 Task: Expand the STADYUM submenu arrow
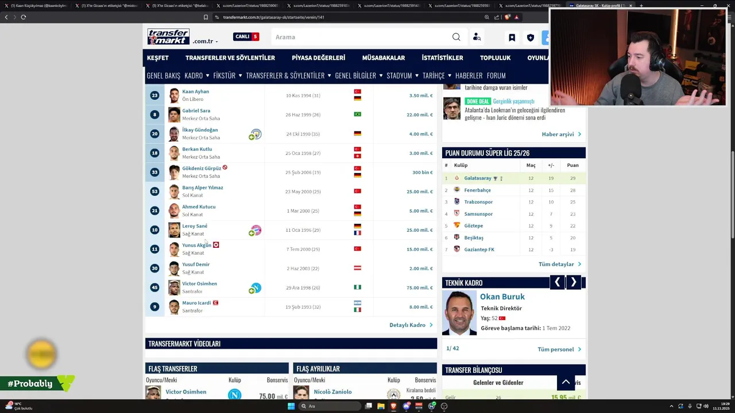[x=416, y=75]
